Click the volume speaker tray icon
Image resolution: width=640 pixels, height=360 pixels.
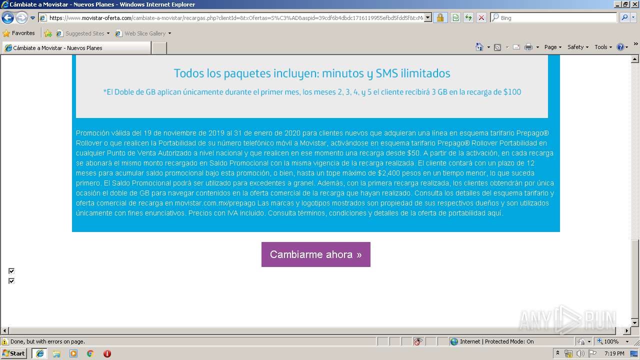point(579,353)
